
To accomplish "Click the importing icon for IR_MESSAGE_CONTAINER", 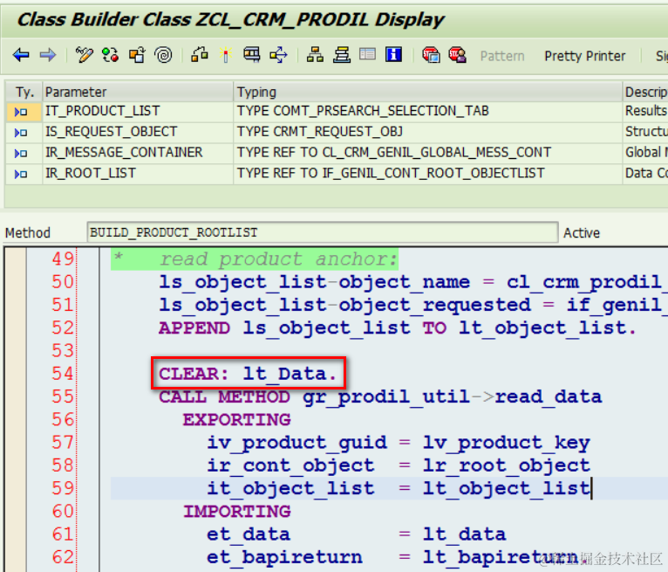I will pos(21,153).
